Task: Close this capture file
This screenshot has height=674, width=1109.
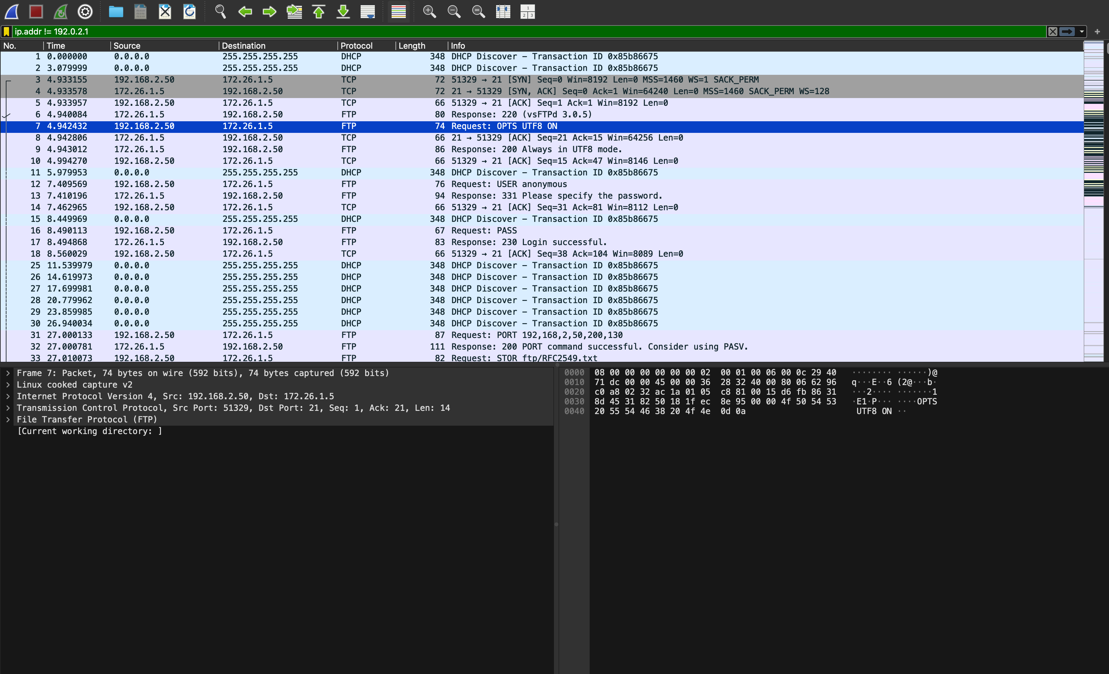Action: (165, 12)
